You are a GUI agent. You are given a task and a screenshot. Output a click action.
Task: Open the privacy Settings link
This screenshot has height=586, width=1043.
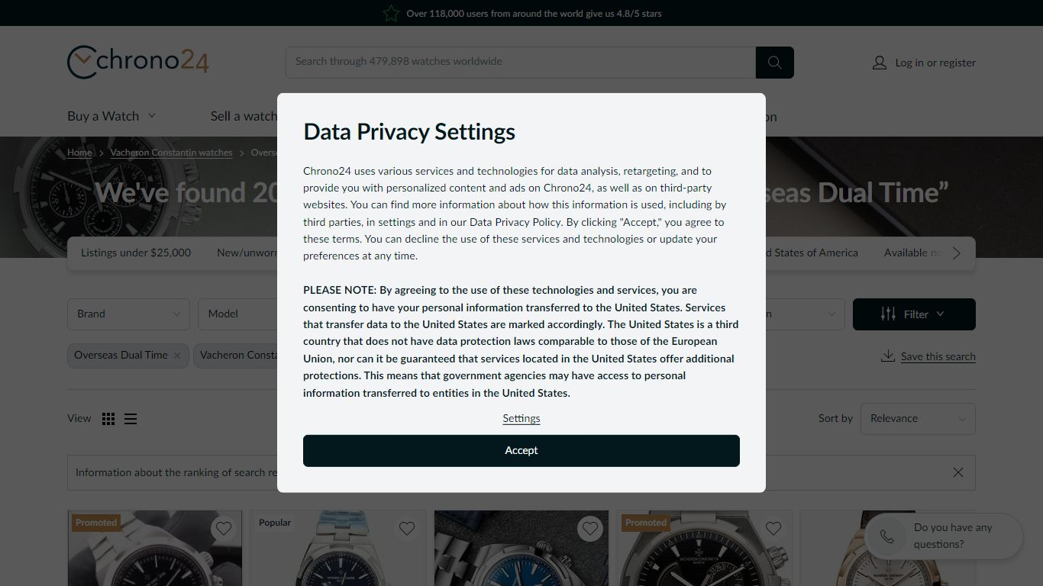click(521, 418)
